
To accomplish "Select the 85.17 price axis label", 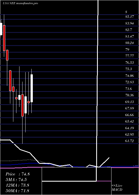I will point(130,17).
